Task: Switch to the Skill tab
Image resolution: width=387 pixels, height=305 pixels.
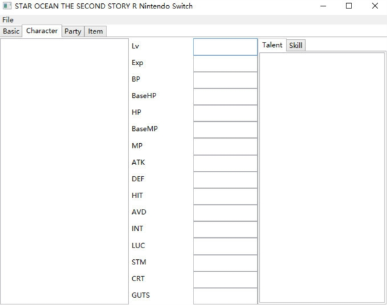Action: click(296, 45)
